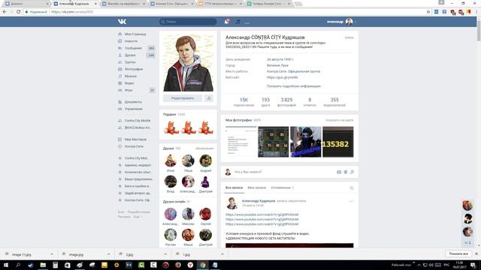Image resolution: width=481 pixels, height=270 pixels.
Task: Click the profile avatar picture
Action: click(188, 63)
